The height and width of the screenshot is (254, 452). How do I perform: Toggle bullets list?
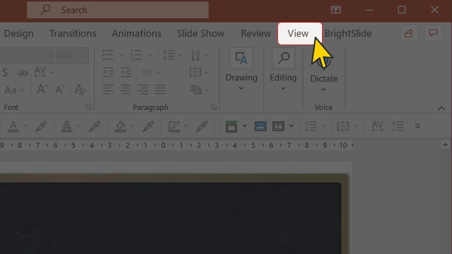(x=108, y=55)
